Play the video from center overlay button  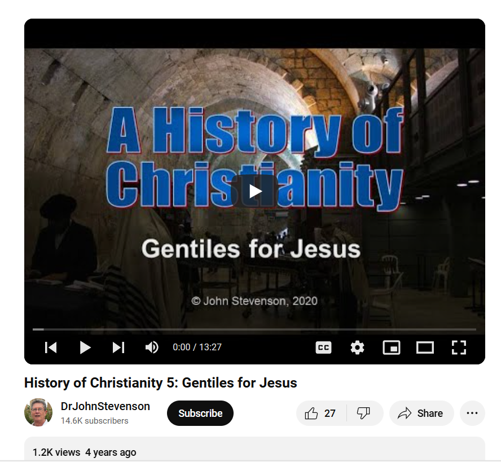[254, 191]
